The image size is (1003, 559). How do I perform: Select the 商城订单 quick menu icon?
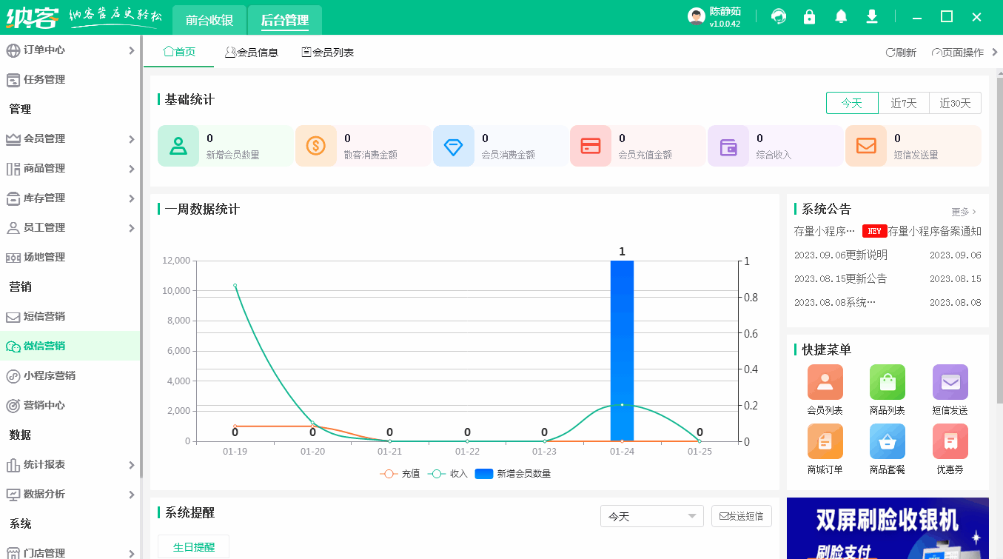825,443
